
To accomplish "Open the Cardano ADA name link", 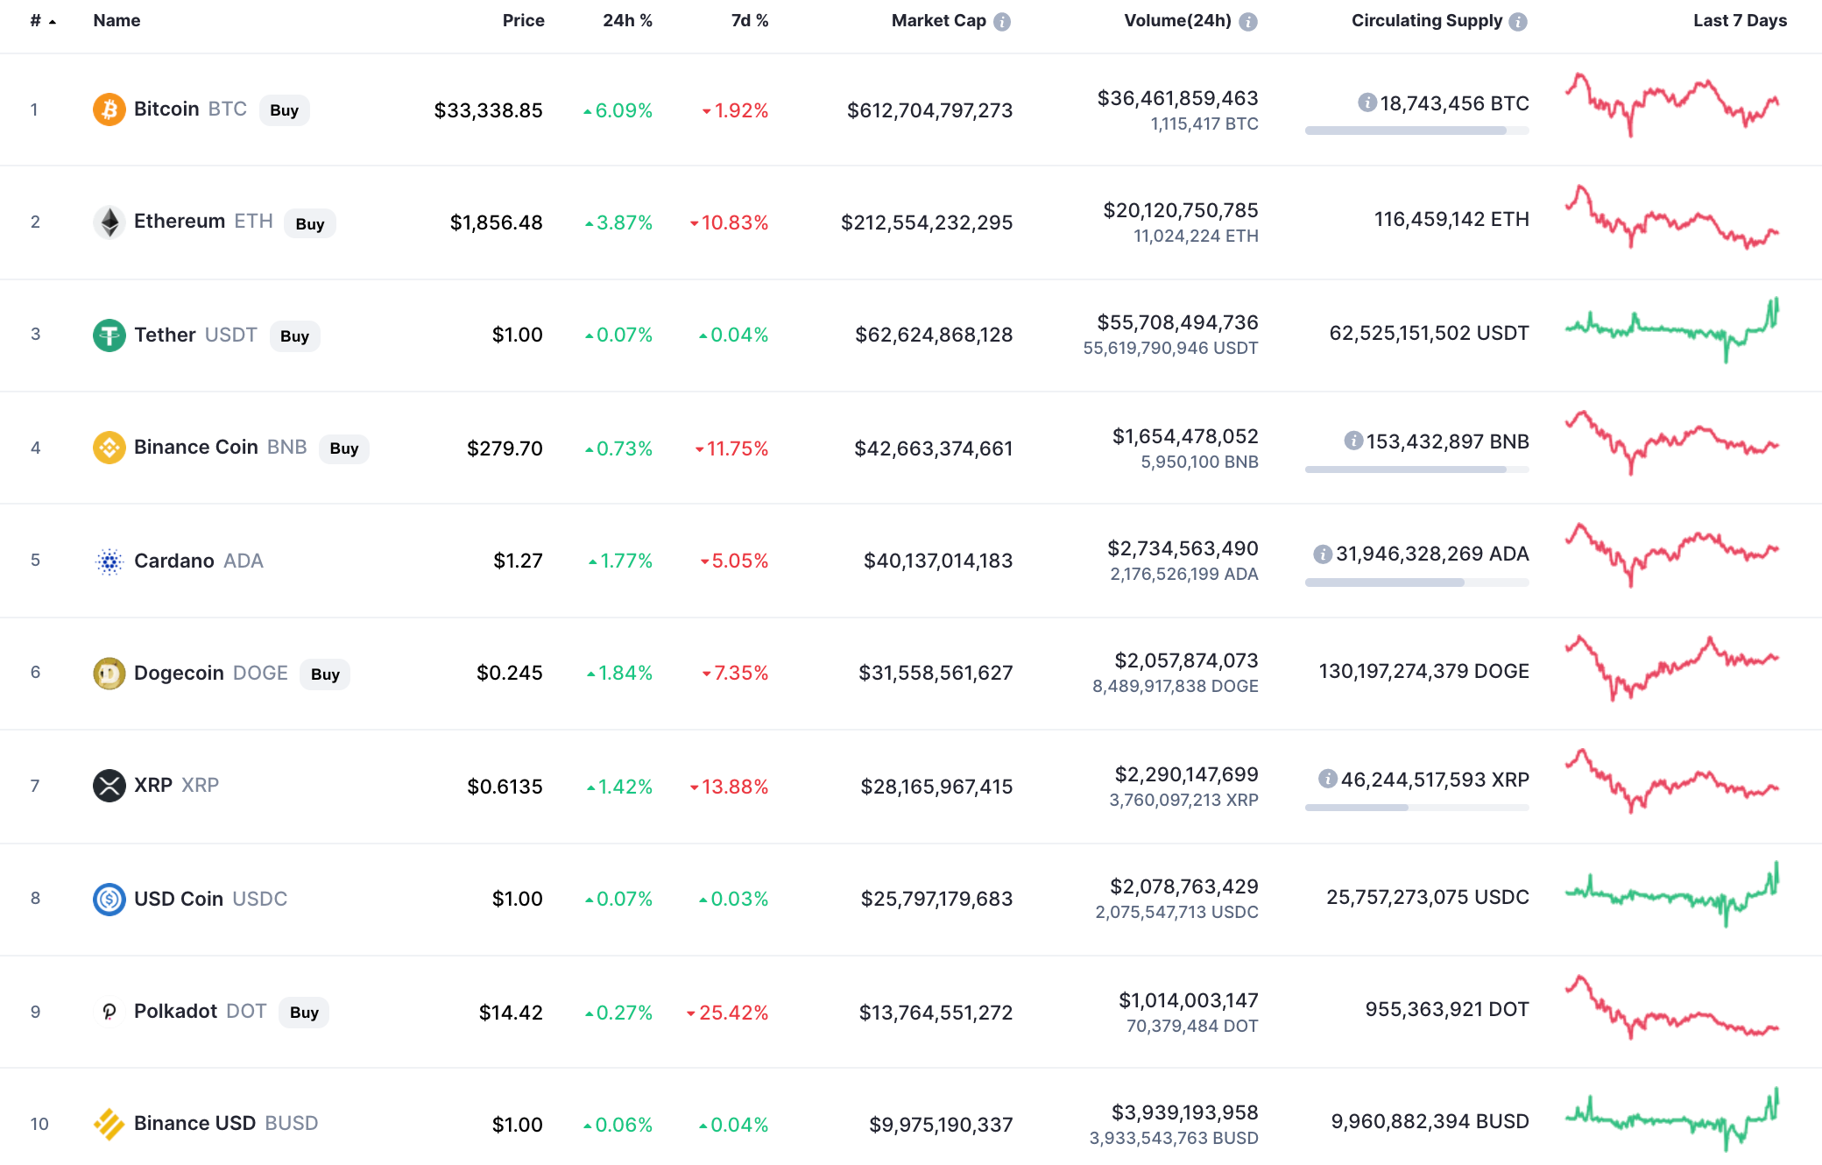I will [198, 561].
